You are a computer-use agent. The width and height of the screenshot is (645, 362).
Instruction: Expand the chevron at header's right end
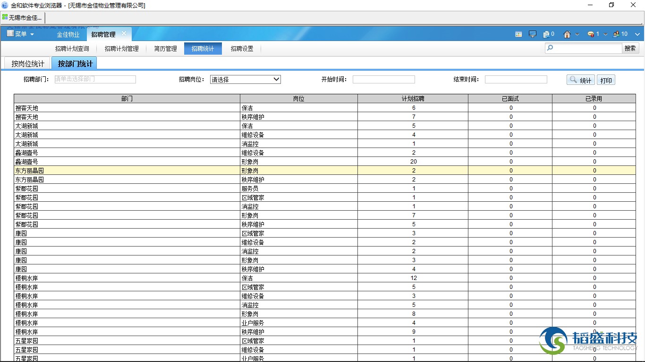[x=637, y=34]
